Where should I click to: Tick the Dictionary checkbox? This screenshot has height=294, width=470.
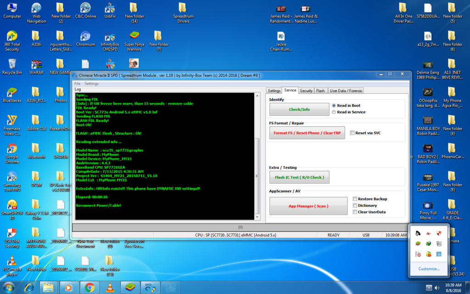[x=355, y=205]
